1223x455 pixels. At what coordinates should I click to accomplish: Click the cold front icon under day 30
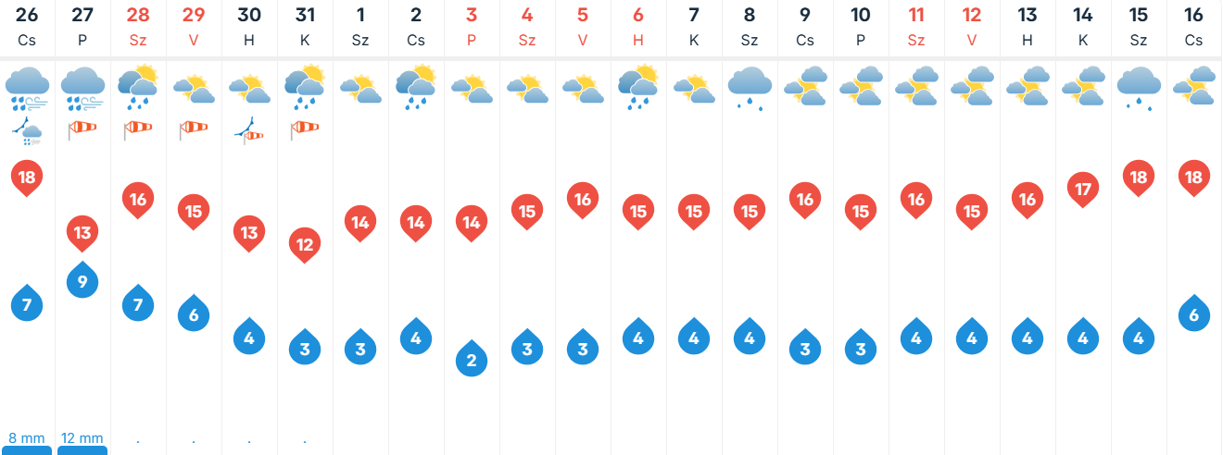click(x=249, y=129)
